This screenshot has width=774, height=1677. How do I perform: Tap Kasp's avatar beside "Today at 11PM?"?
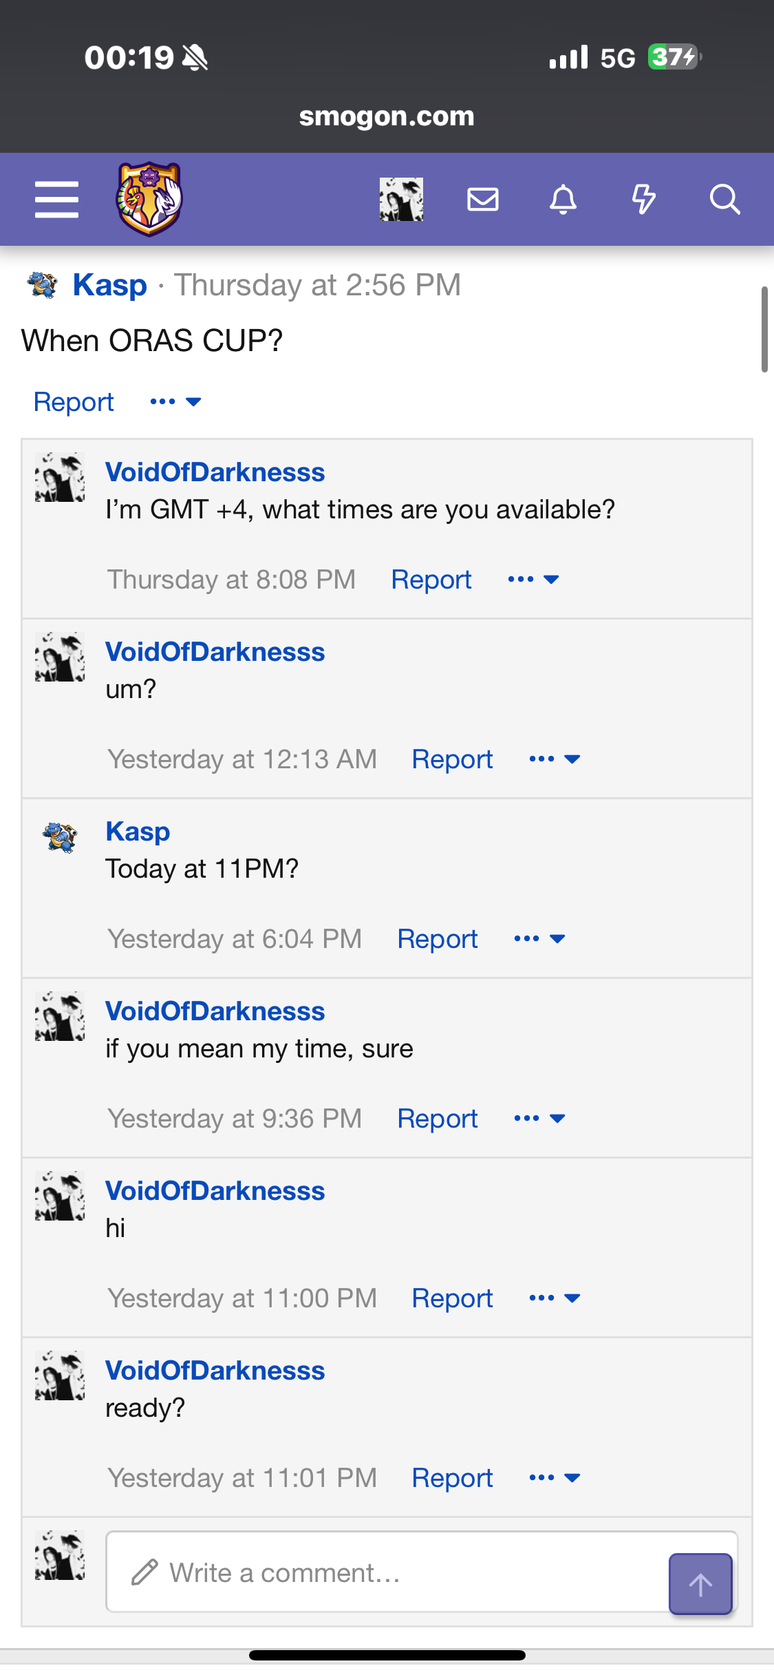(60, 837)
